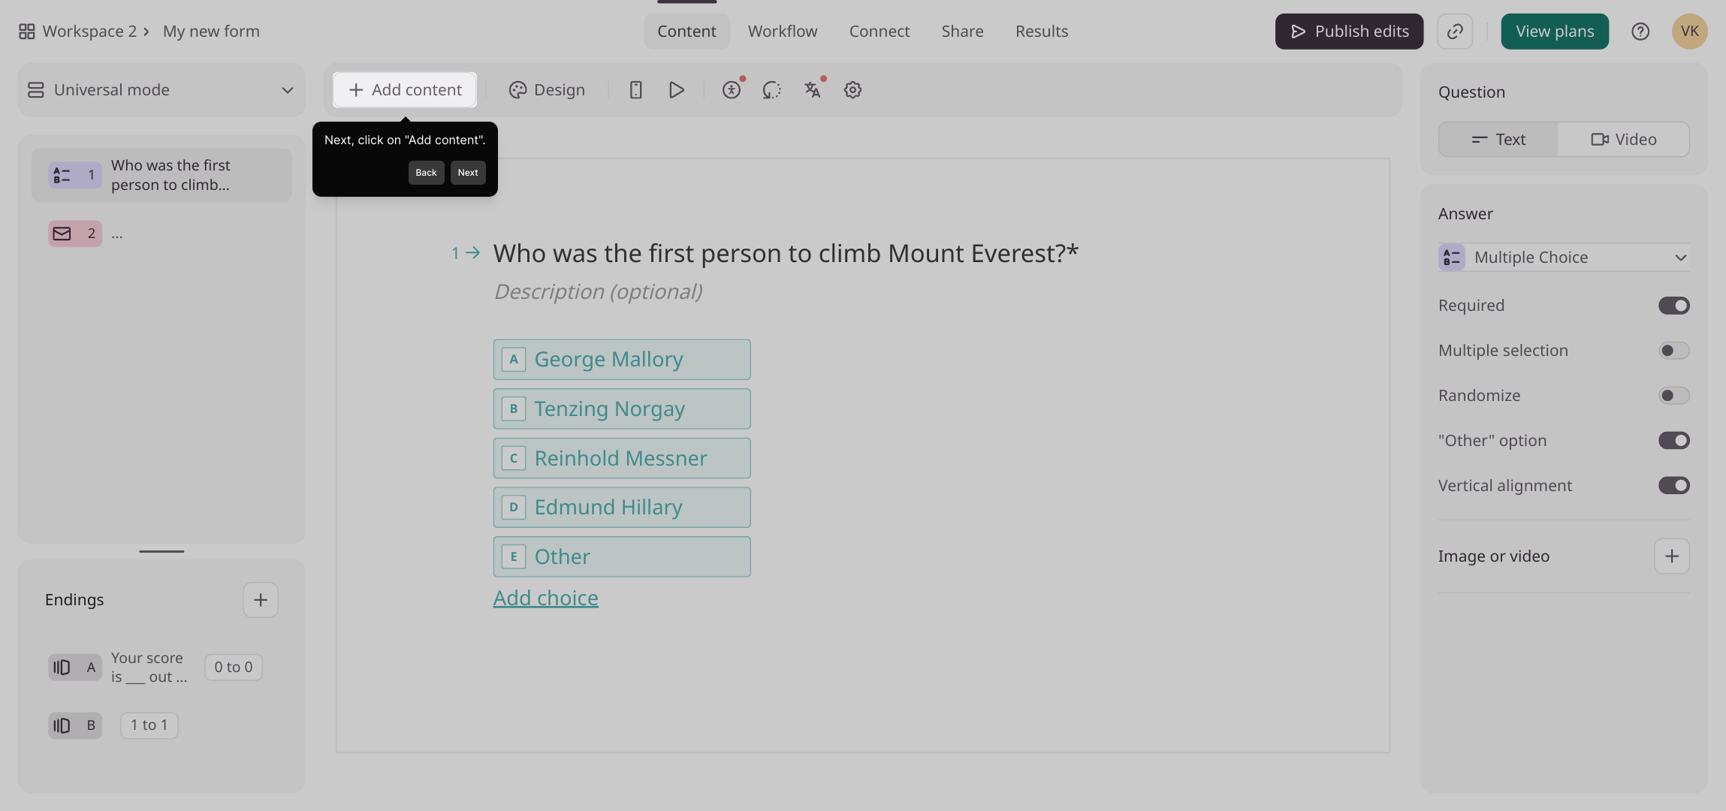This screenshot has width=1726, height=811.
Task: Expand the Universal mode dropdown
Action: (x=161, y=90)
